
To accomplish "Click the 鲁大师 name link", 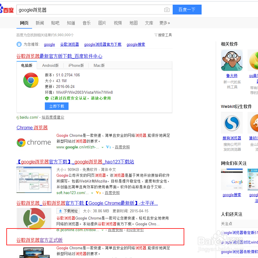I will pyautogui.click(x=232, y=76).
